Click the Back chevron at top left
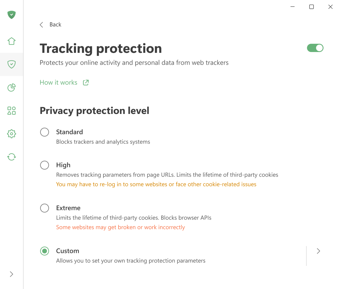340x289 pixels. [41, 24]
